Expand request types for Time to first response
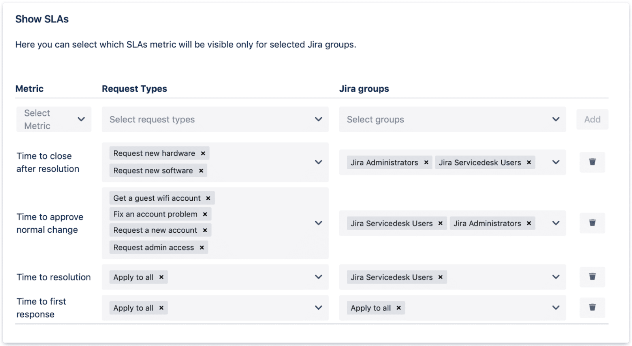 tap(318, 308)
